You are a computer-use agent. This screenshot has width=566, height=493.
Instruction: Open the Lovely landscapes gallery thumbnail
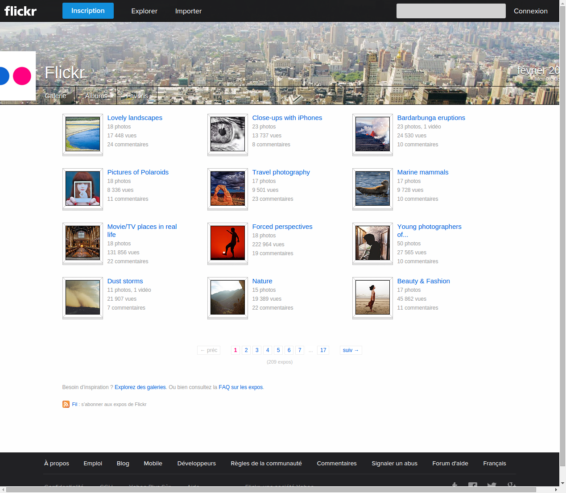83,134
